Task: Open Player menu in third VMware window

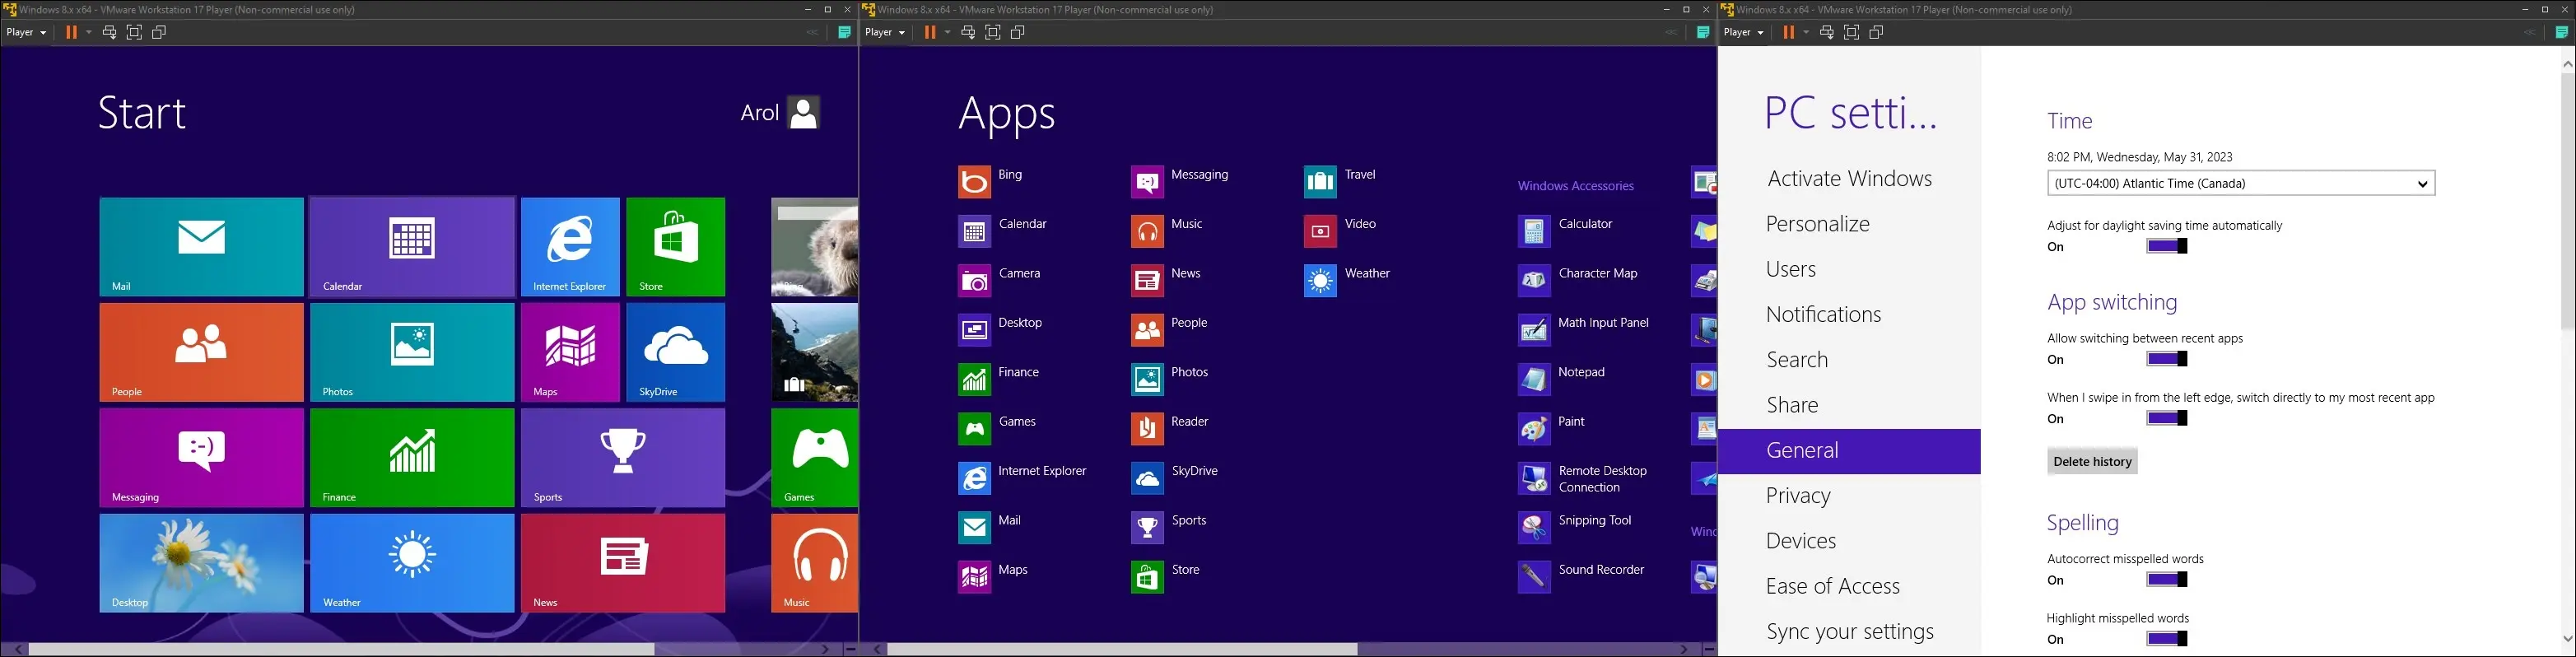Action: tap(1743, 32)
